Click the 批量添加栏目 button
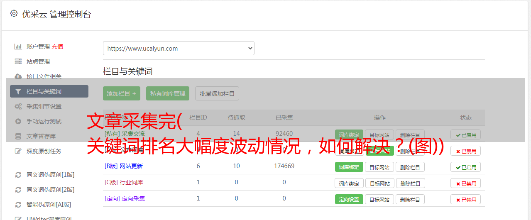The image size is (531, 220). [217, 93]
